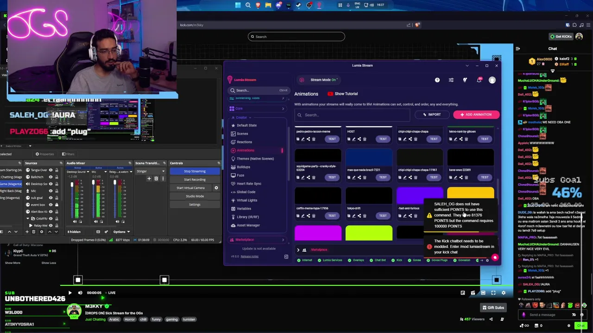The image size is (593, 333).
Task: Click the sidebar collapse icon in Lumia
Action: tap(286, 257)
